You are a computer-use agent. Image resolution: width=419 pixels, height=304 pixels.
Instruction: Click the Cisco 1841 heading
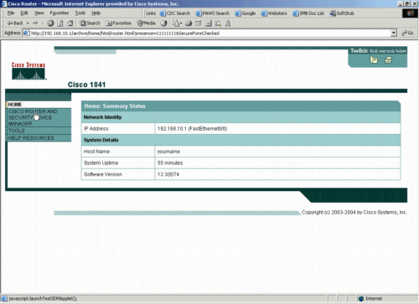(x=86, y=85)
